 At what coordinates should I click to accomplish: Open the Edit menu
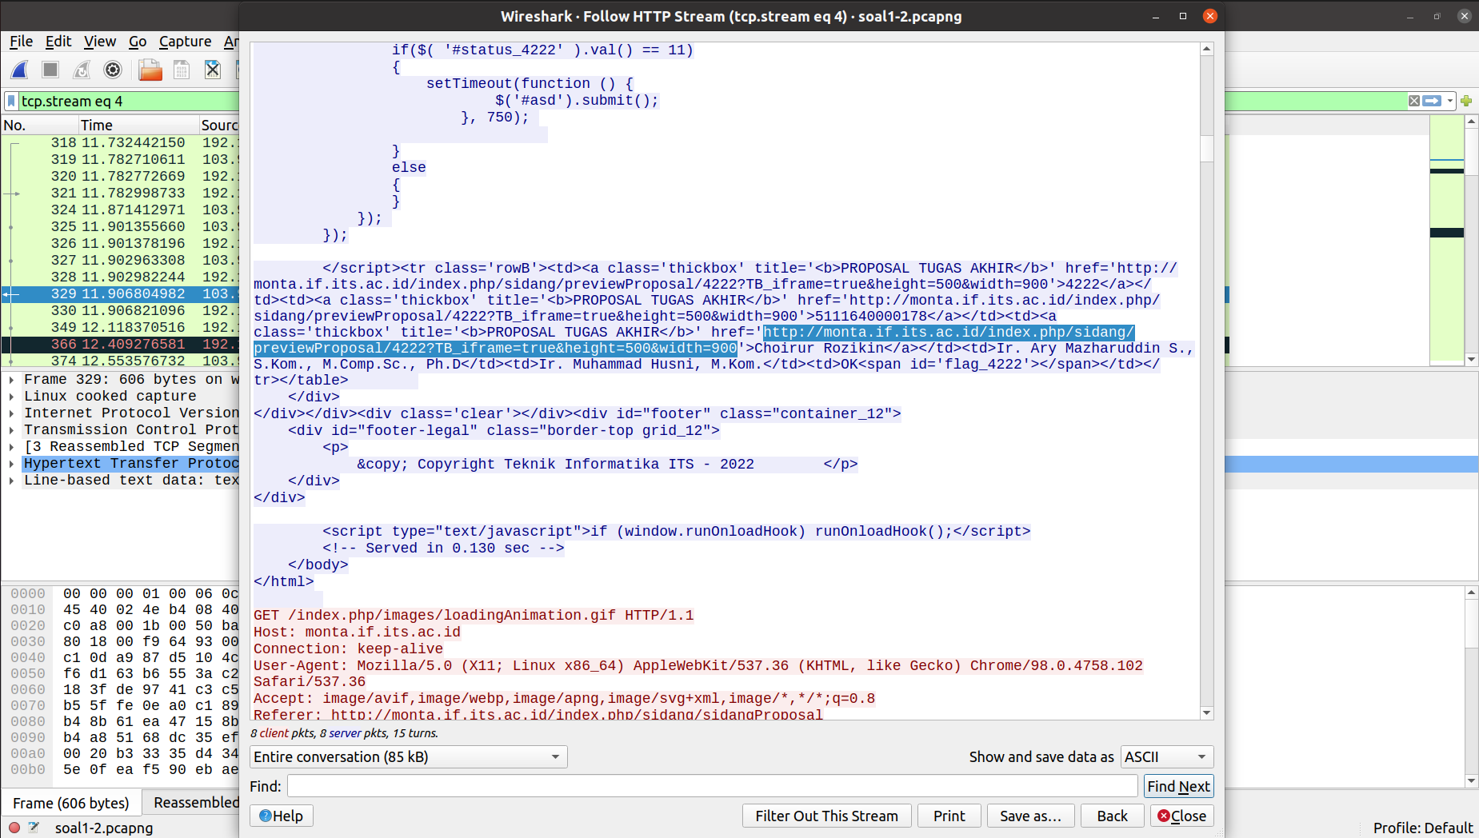pyautogui.click(x=58, y=42)
